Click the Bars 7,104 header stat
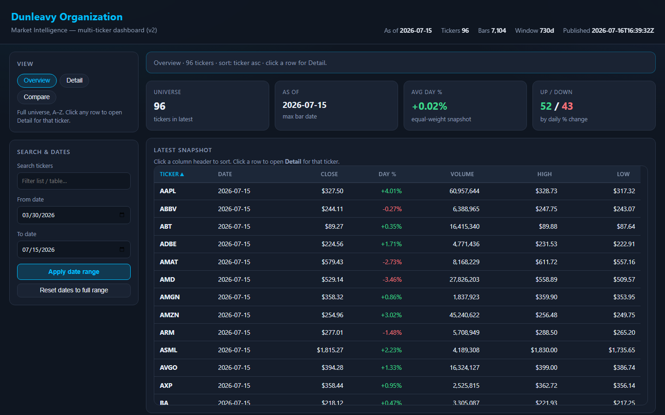665x415 pixels. (x=492, y=30)
